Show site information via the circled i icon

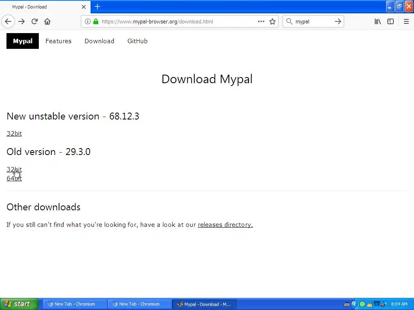(88, 22)
